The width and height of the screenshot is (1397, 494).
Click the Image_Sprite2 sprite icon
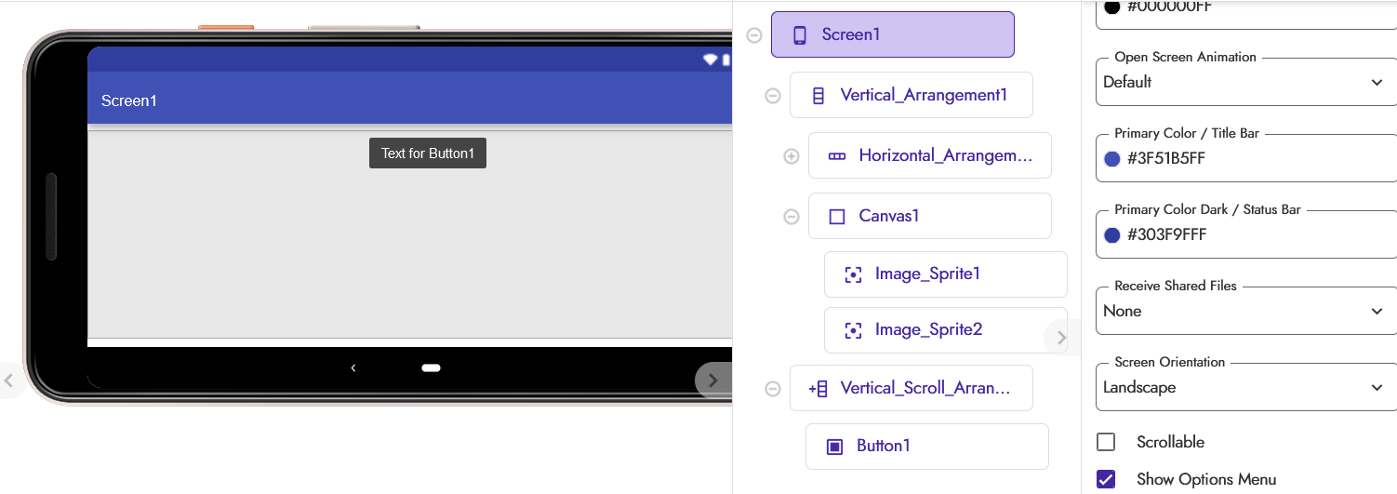(x=853, y=330)
